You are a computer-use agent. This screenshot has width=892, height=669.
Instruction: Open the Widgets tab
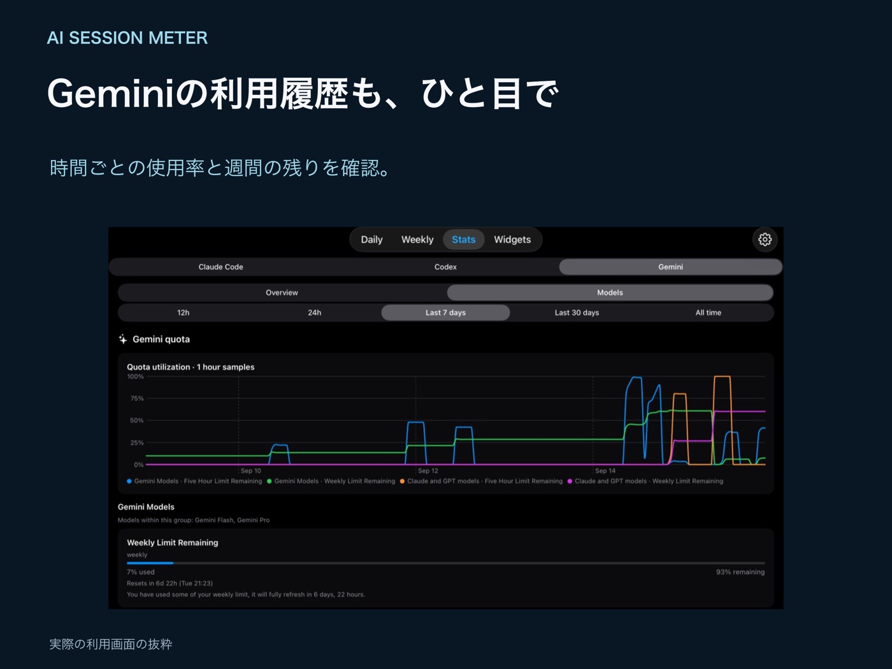[x=512, y=240]
